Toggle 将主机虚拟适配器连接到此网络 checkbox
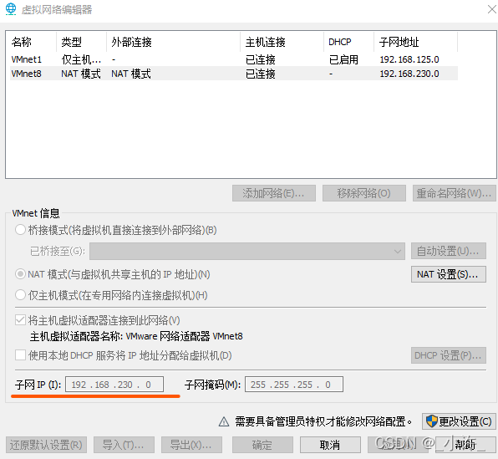498x459 pixels. [20, 319]
